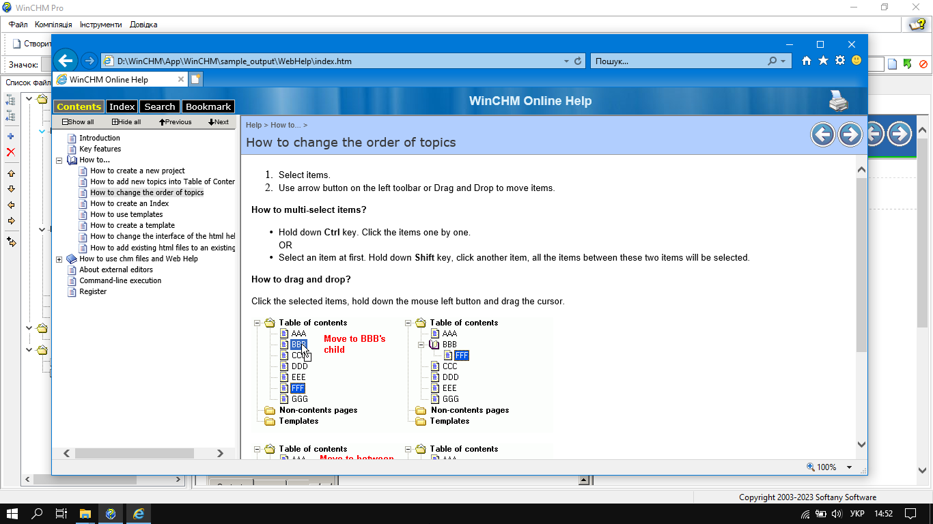Screen dimensions: 933x524
Task: Switch to the Search tab
Action: 160,106
